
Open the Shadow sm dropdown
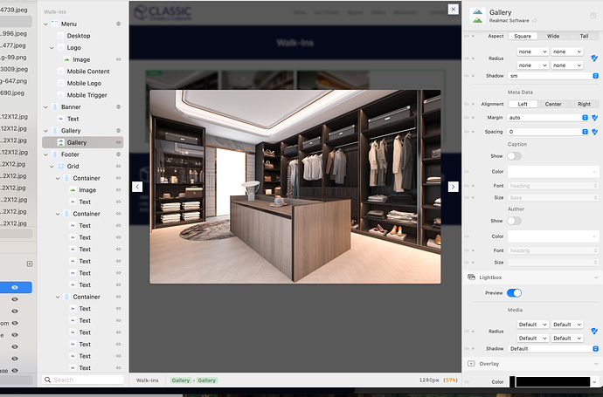pyautogui.click(x=553, y=76)
